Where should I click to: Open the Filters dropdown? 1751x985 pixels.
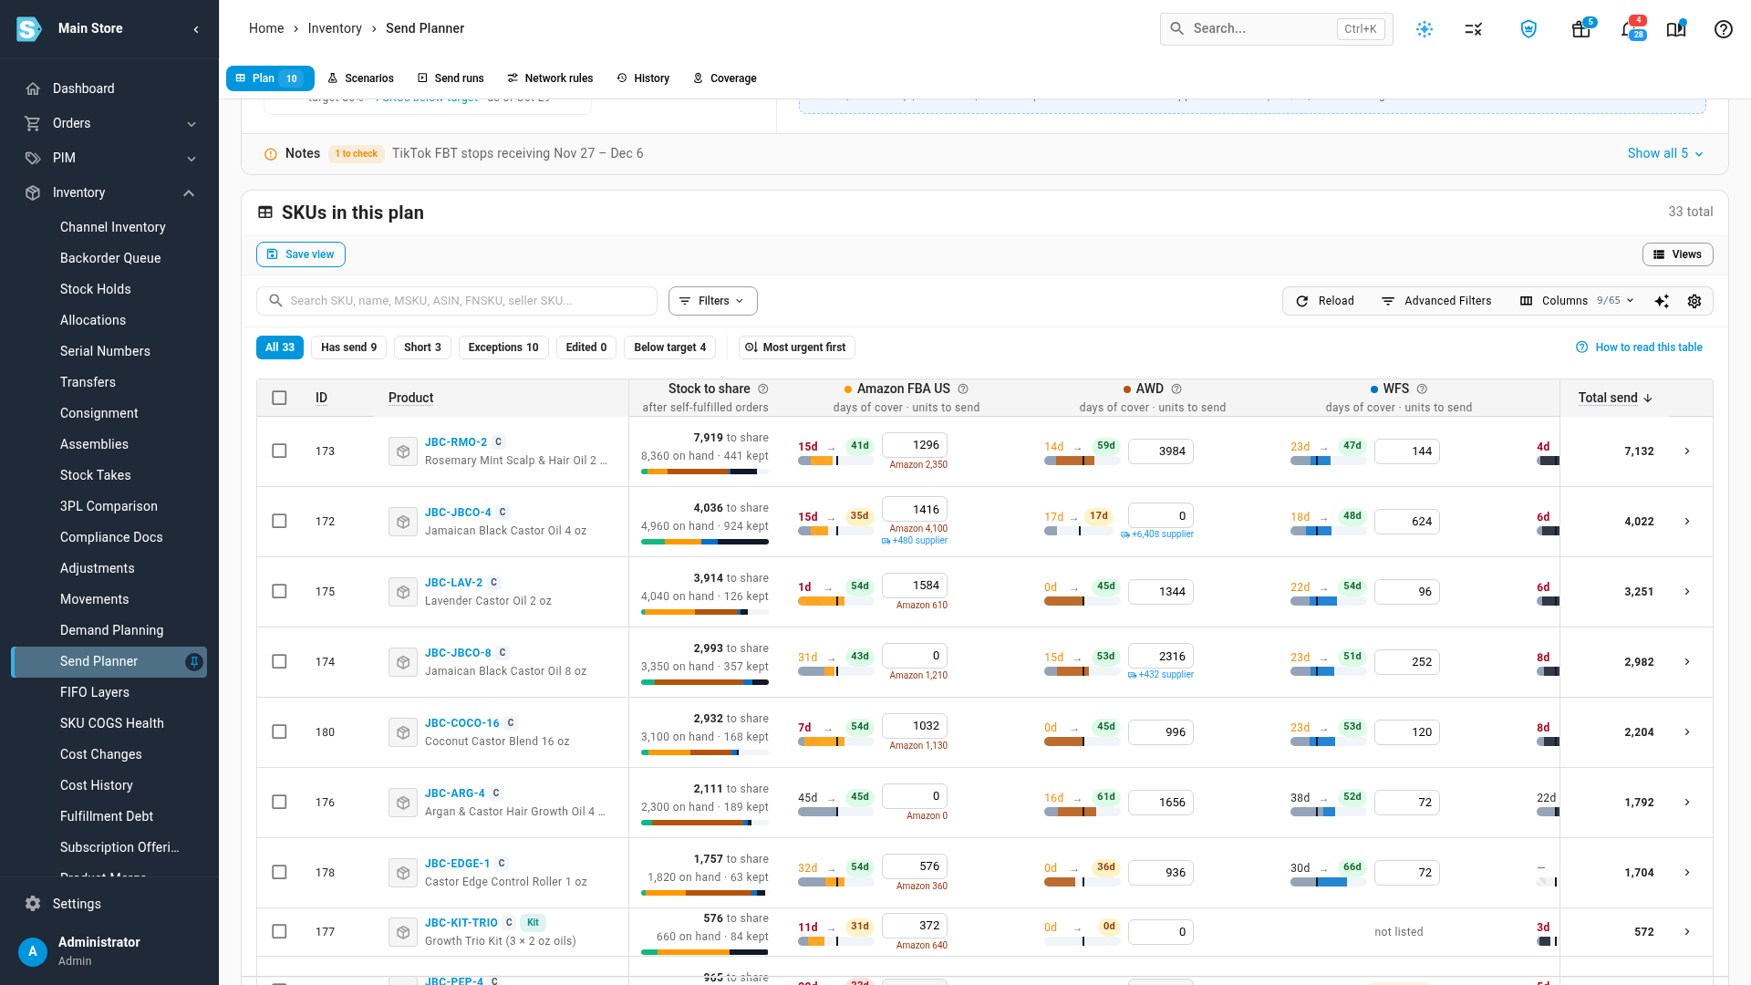[713, 301]
